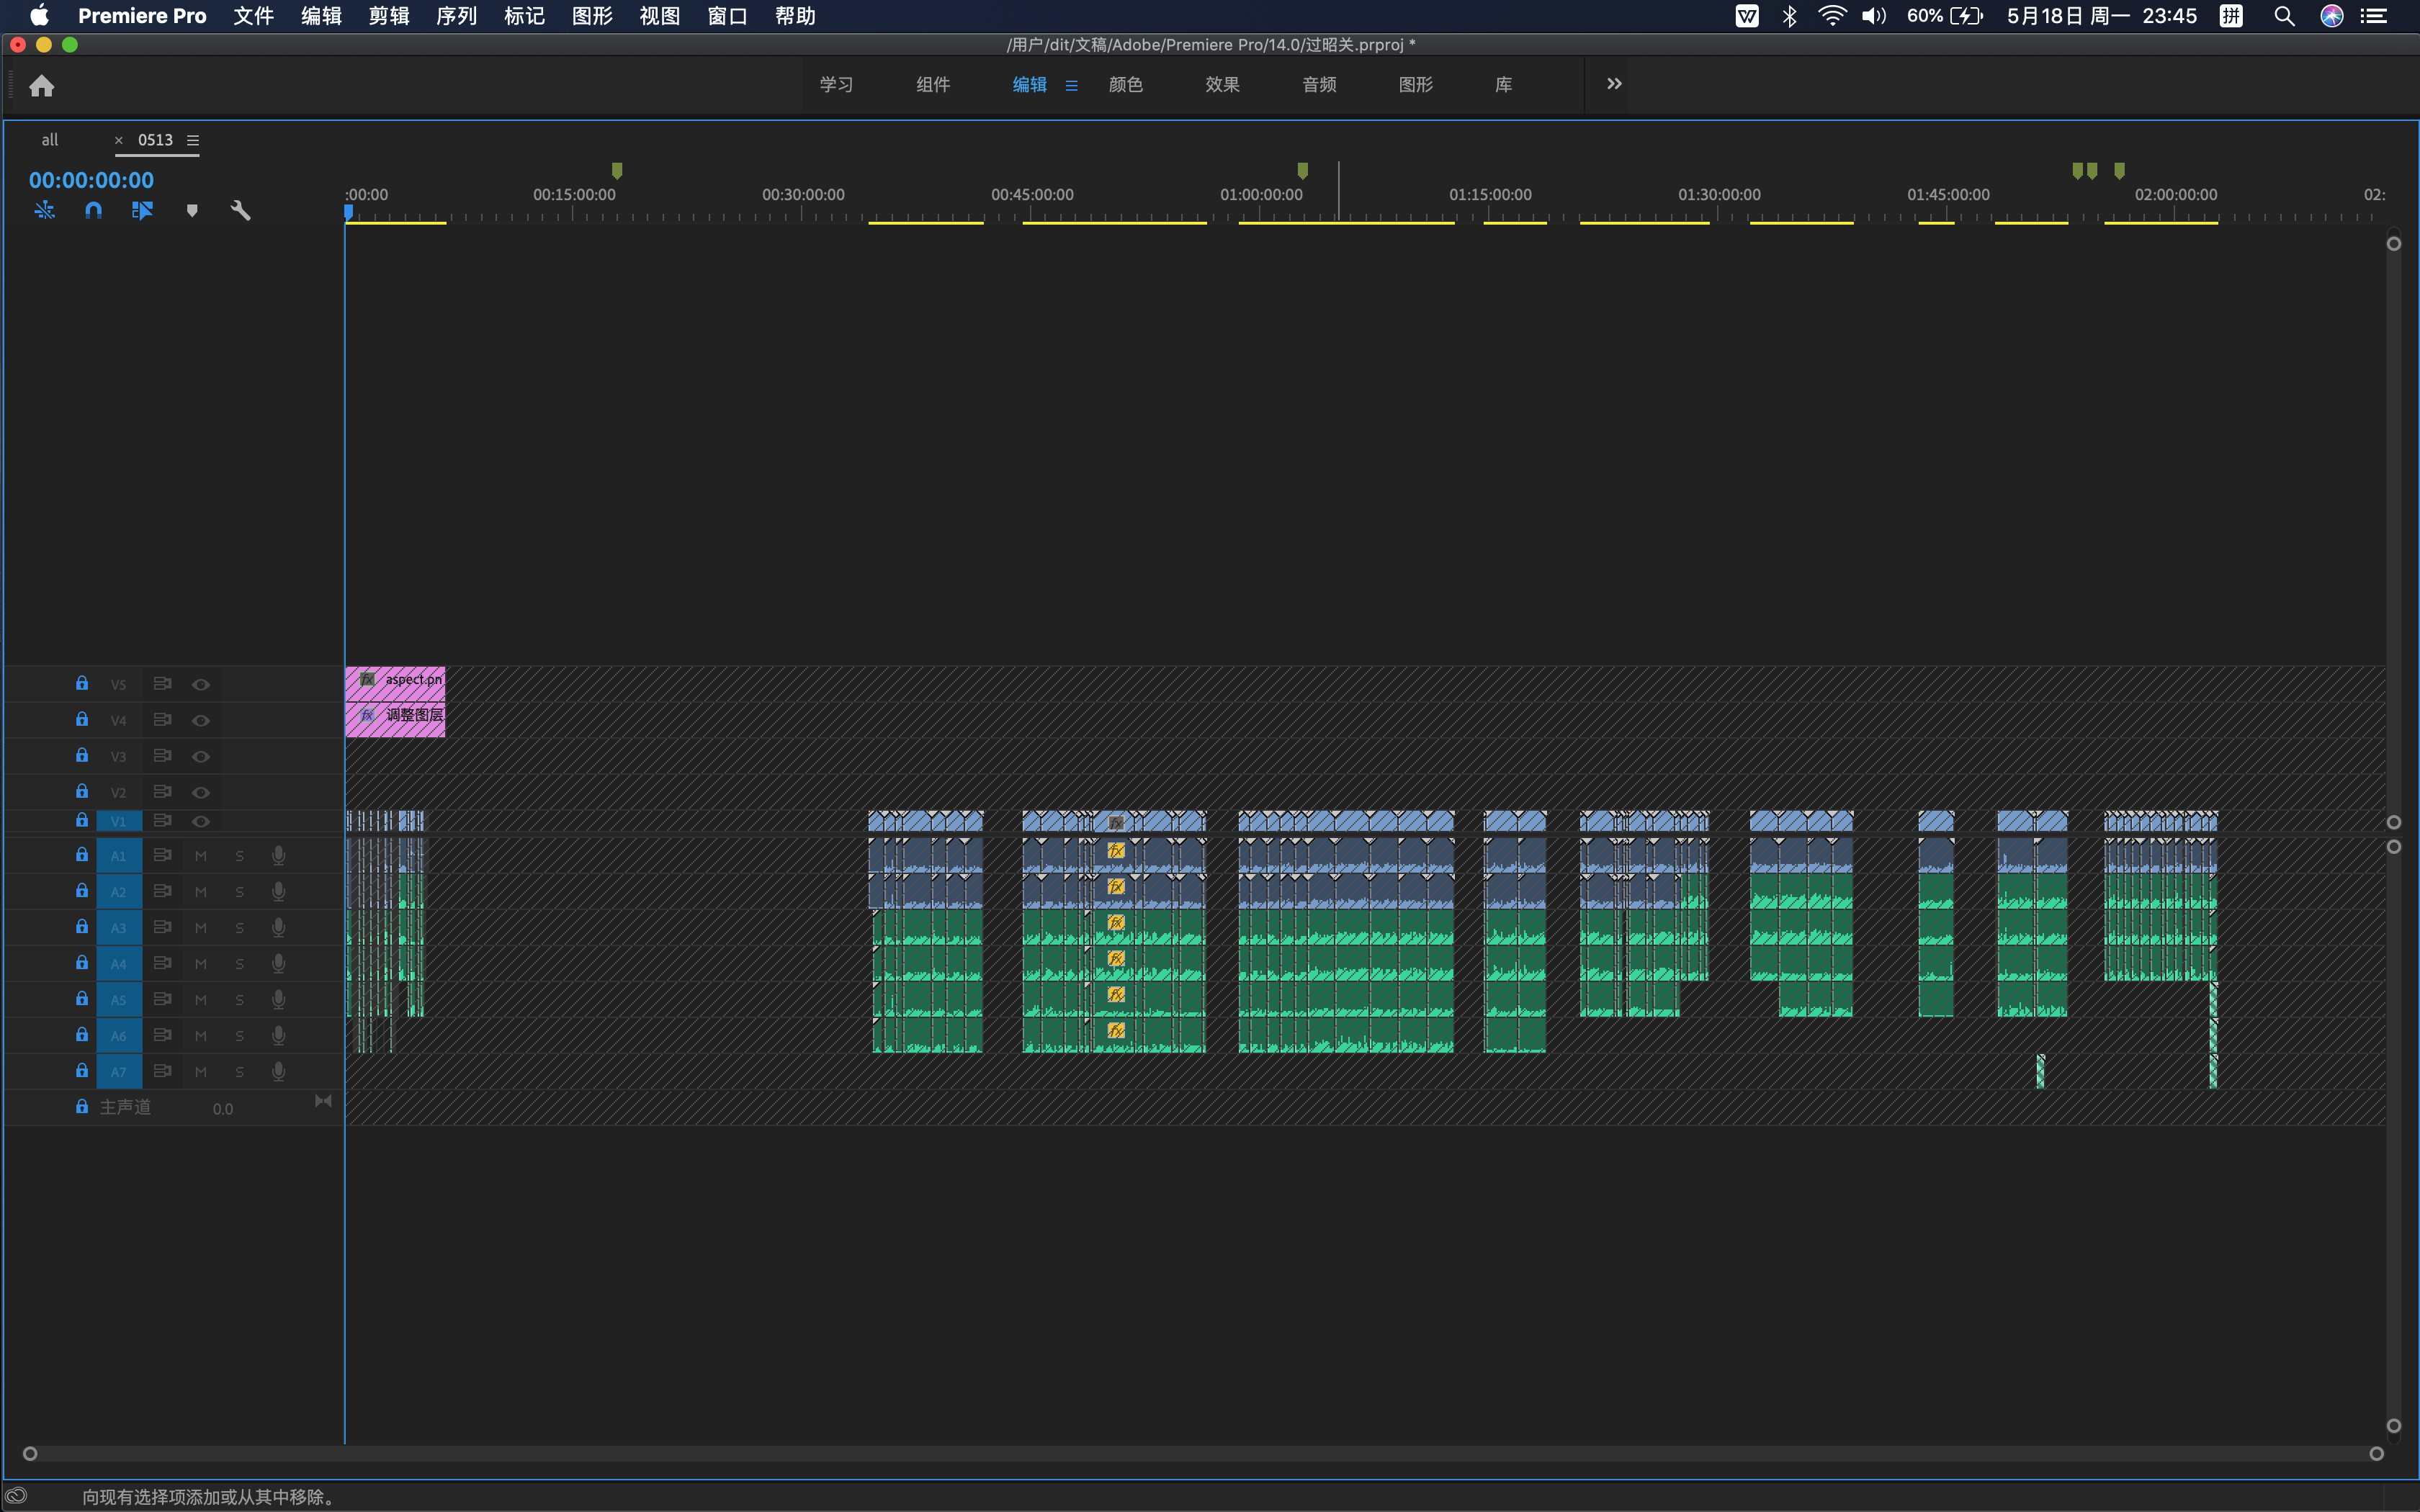
Task: Mute the A3 audio track
Action: [200, 928]
